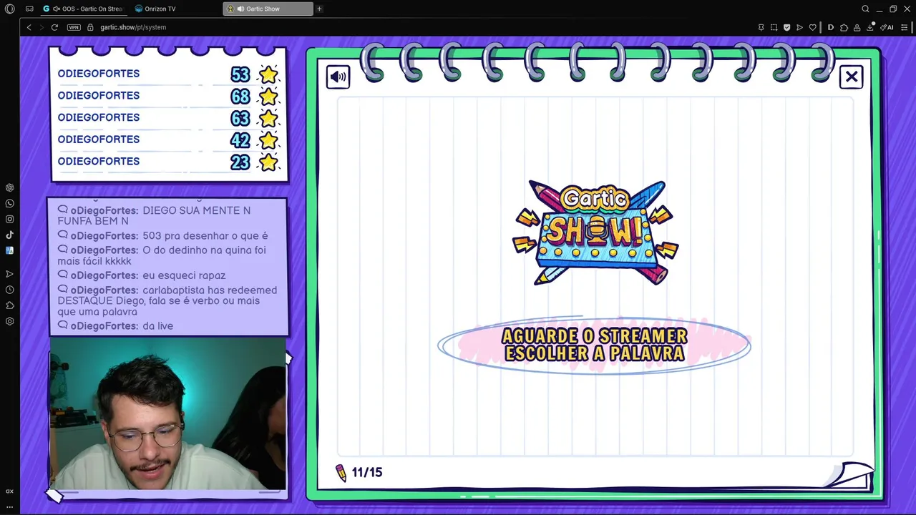Reload the current page
The height and width of the screenshot is (515, 916).
point(54,27)
